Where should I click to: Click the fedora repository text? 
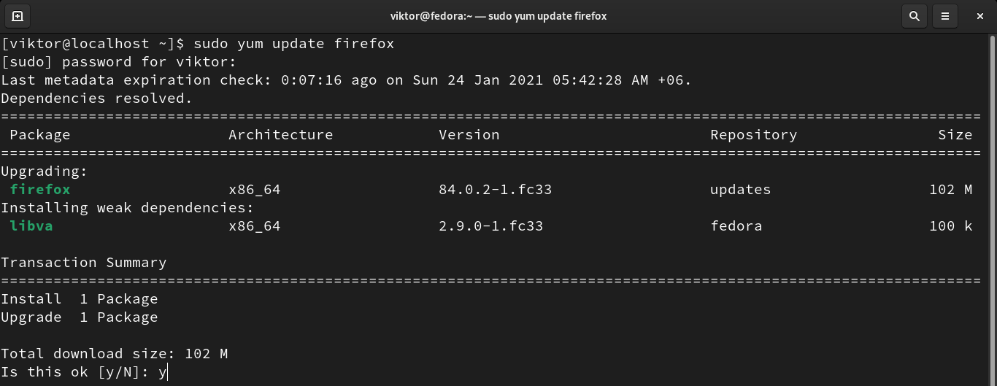click(x=736, y=226)
